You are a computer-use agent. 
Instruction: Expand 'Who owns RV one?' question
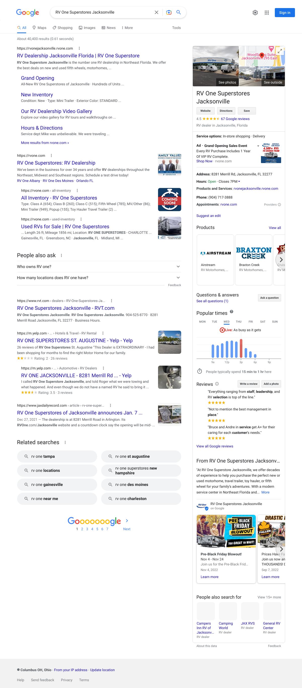[178, 266]
